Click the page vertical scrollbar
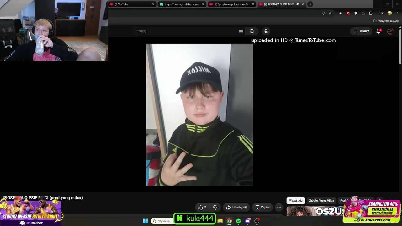 [400, 47]
